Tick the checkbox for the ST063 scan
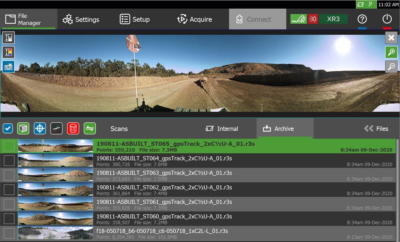 pyautogui.click(x=9, y=175)
